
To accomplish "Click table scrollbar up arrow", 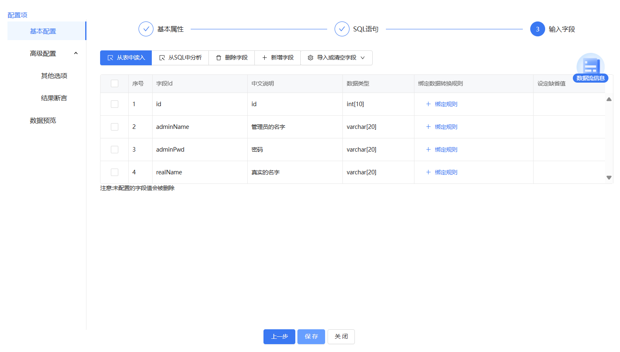I will 609,99.
